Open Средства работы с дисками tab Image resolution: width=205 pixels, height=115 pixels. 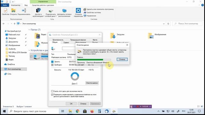tap(43, 5)
